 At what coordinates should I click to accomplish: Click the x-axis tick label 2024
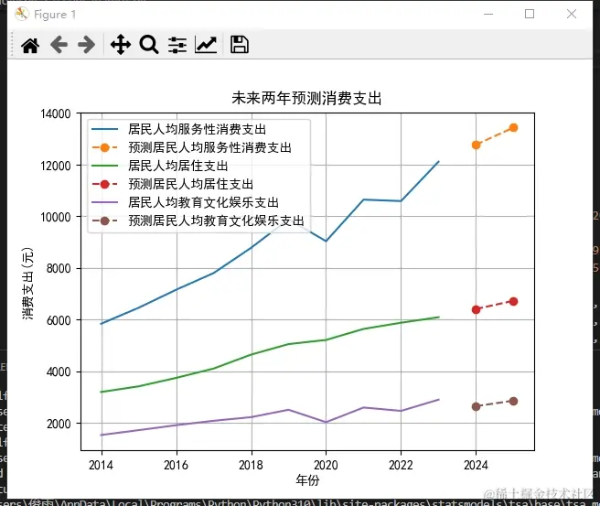pos(476,465)
